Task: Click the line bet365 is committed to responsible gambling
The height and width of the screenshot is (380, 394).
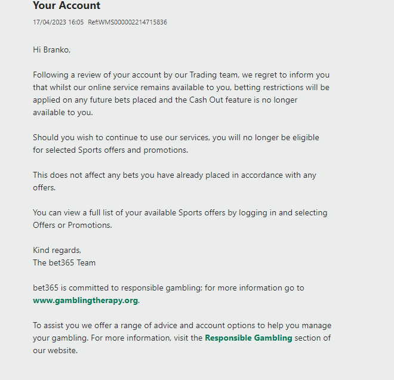Action: tap(168, 288)
